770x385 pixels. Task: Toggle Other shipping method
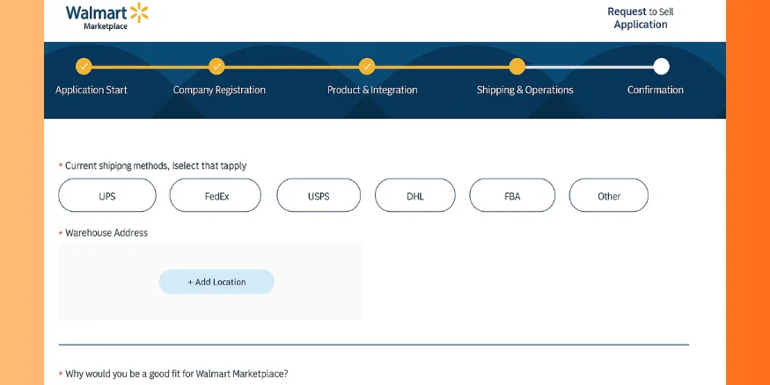click(608, 195)
